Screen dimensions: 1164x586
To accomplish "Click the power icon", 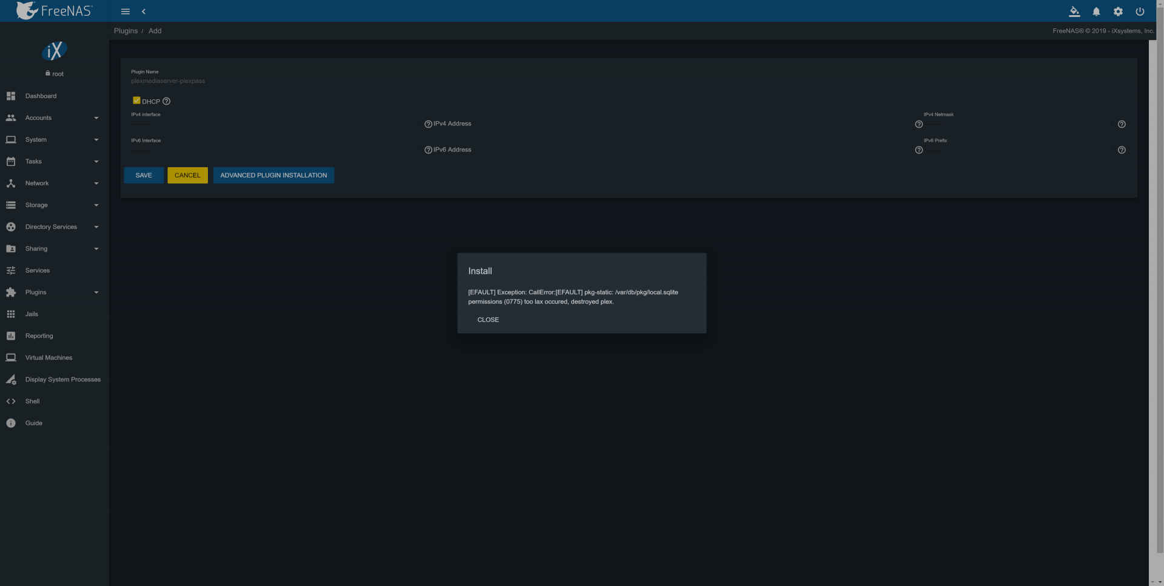I will (1140, 12).
